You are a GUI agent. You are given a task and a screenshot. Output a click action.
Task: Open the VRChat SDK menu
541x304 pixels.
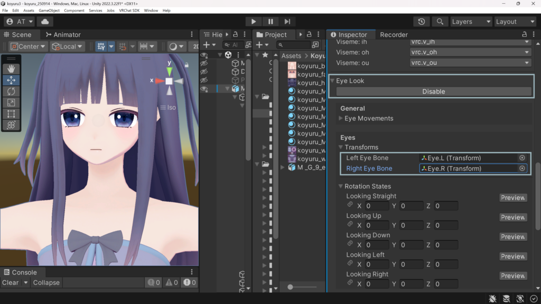pos(129,11)
